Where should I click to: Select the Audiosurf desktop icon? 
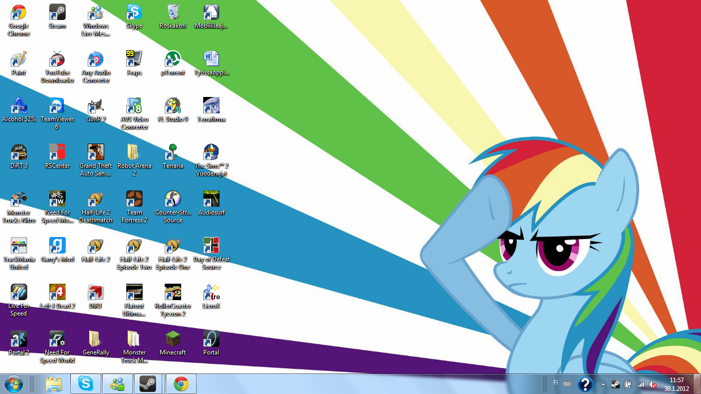pyautogui.click(x=211, y=204)
